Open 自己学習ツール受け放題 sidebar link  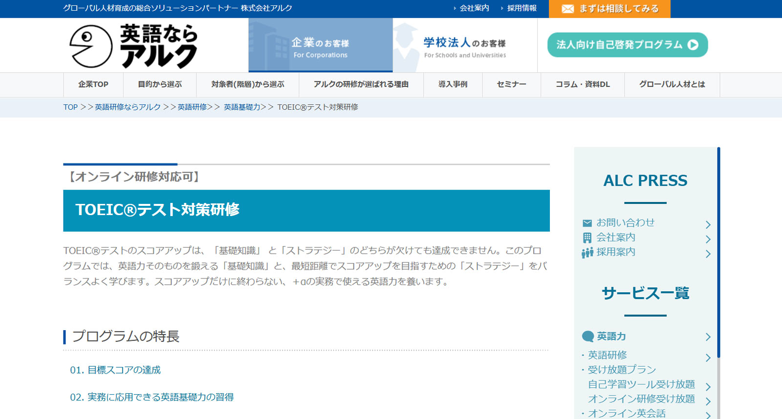tap(641, 384)
